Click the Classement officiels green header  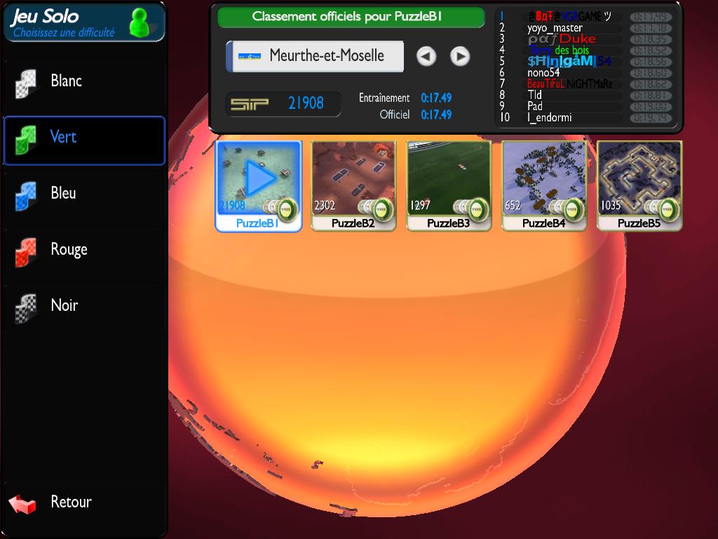point(351,17)
